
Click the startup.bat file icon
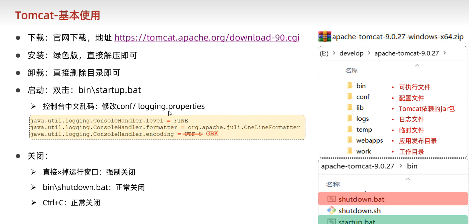pyautogui.click(x=331, y=221)
